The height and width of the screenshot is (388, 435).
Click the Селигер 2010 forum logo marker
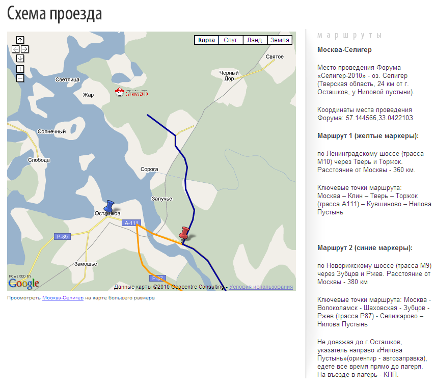pos(131,92)
